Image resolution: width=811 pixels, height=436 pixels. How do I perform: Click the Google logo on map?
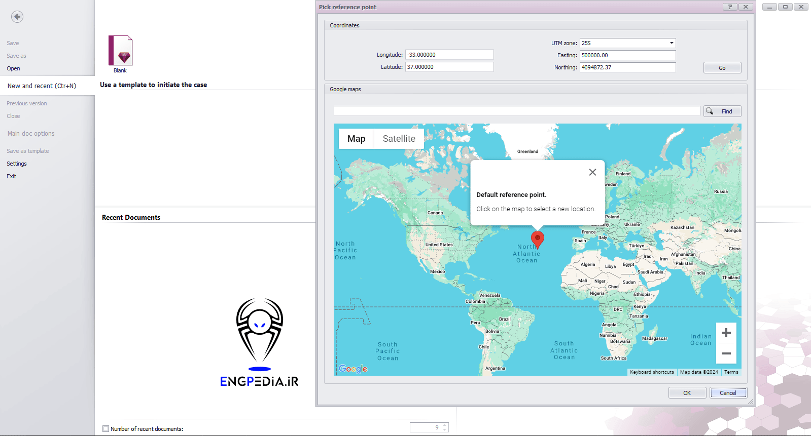(x=353, y=369)
